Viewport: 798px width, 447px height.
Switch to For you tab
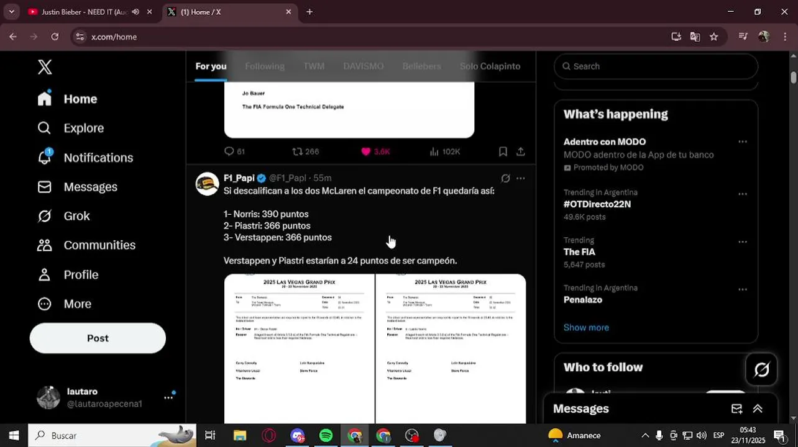coord(211,66)
